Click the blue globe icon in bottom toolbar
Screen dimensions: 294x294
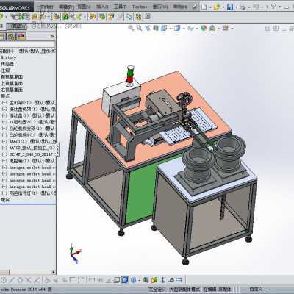[134, 279]
